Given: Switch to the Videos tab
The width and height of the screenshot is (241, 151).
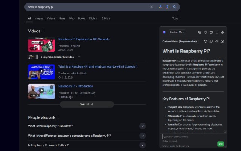Looking at the screenshot, I should point(51,18).
